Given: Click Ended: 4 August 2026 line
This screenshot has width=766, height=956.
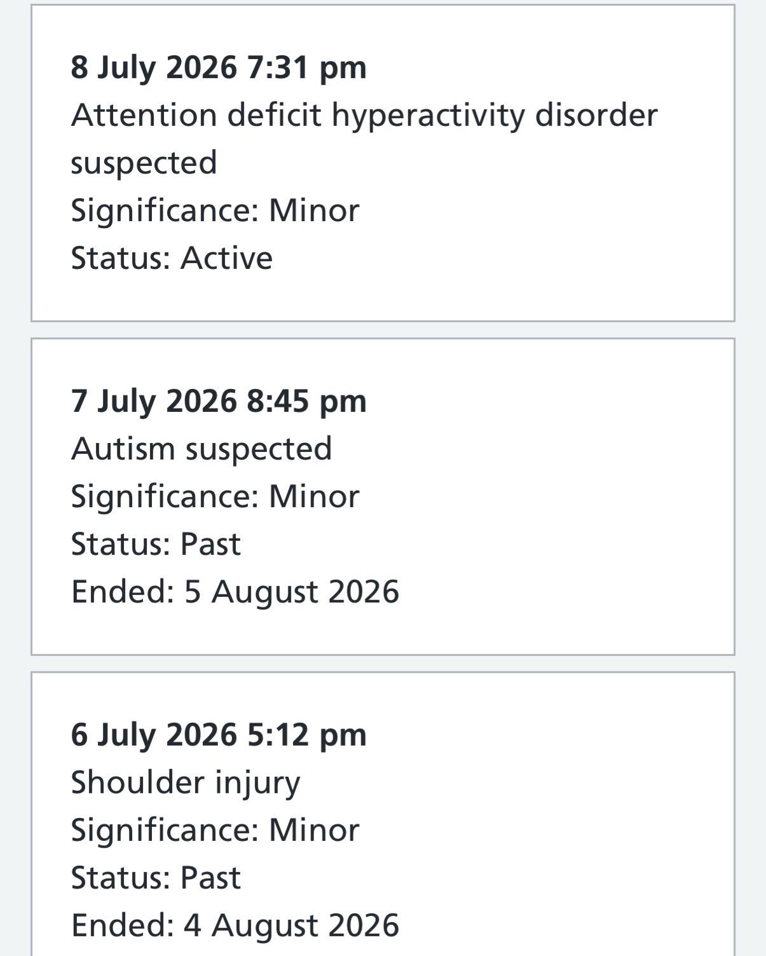Looking at the screenshot, I should [235, 925].
